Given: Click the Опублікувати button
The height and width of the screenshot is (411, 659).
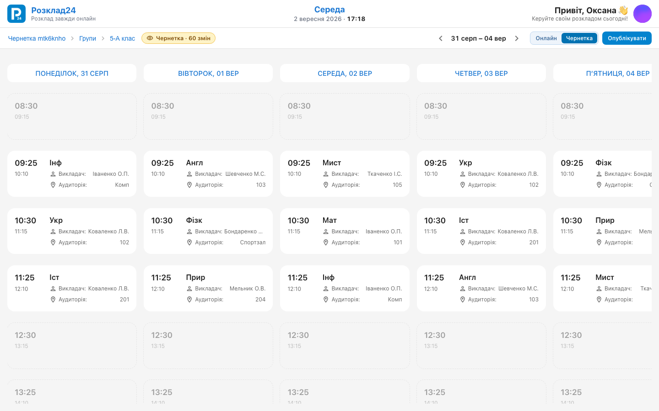Looking at the screenshot, I should [627, 38].
